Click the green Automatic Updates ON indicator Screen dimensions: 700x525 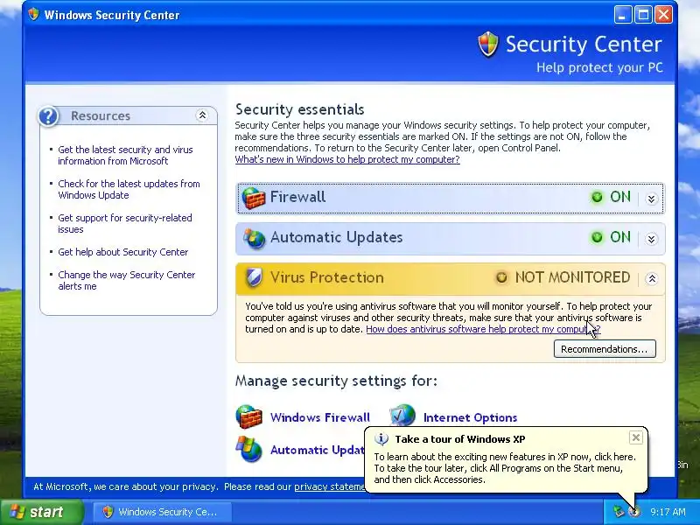pos(597,237)
